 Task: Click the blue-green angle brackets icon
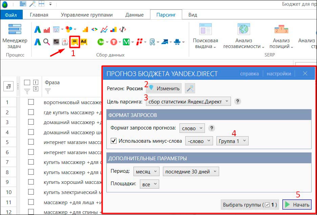point(94,29)
